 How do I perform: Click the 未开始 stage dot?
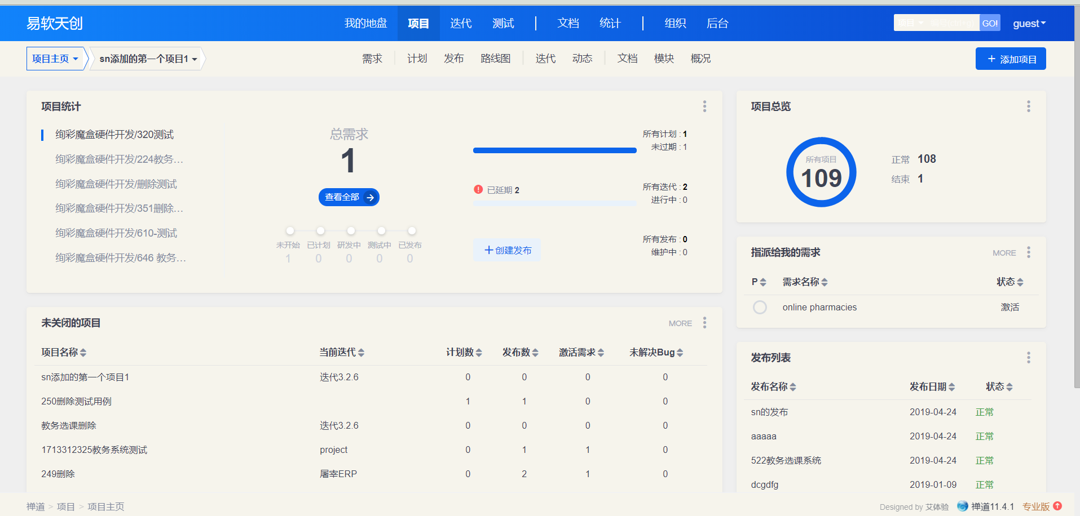[x=290, y=231]
